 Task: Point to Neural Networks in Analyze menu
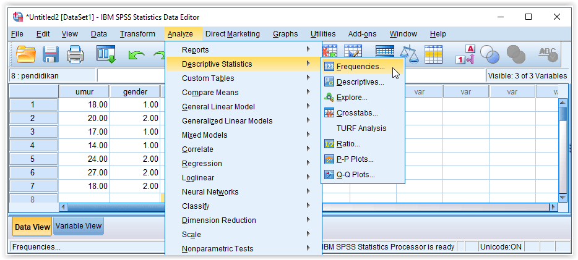pyautogui.click(x=243, y=192)
